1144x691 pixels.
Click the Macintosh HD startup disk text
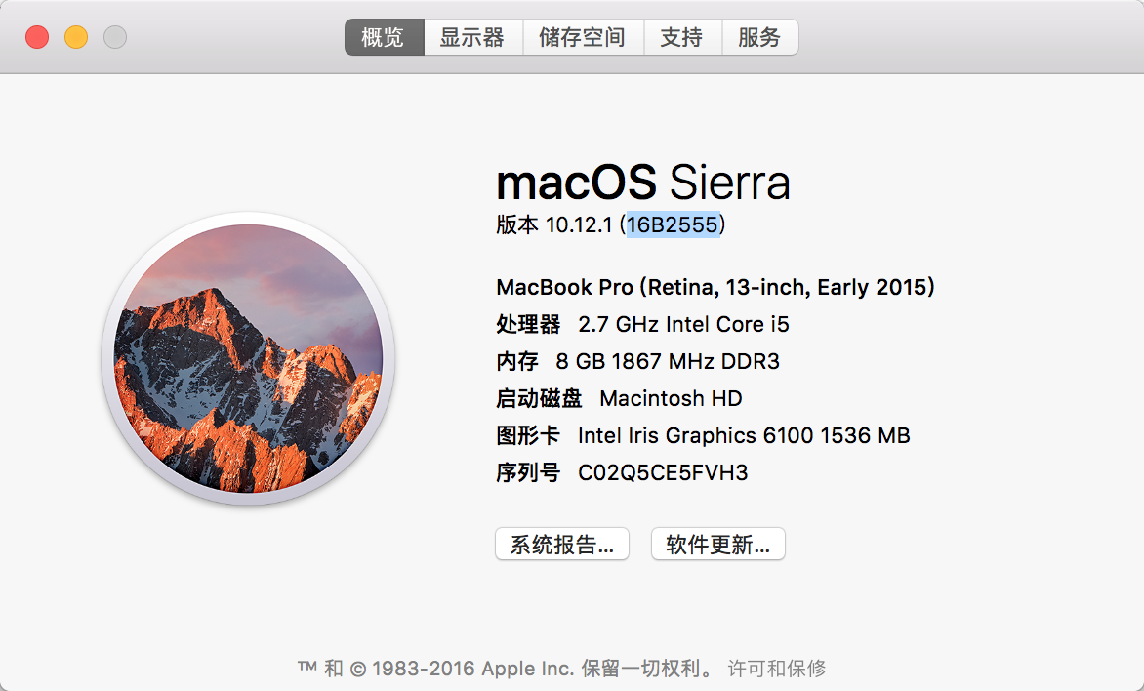click(671, 398)
